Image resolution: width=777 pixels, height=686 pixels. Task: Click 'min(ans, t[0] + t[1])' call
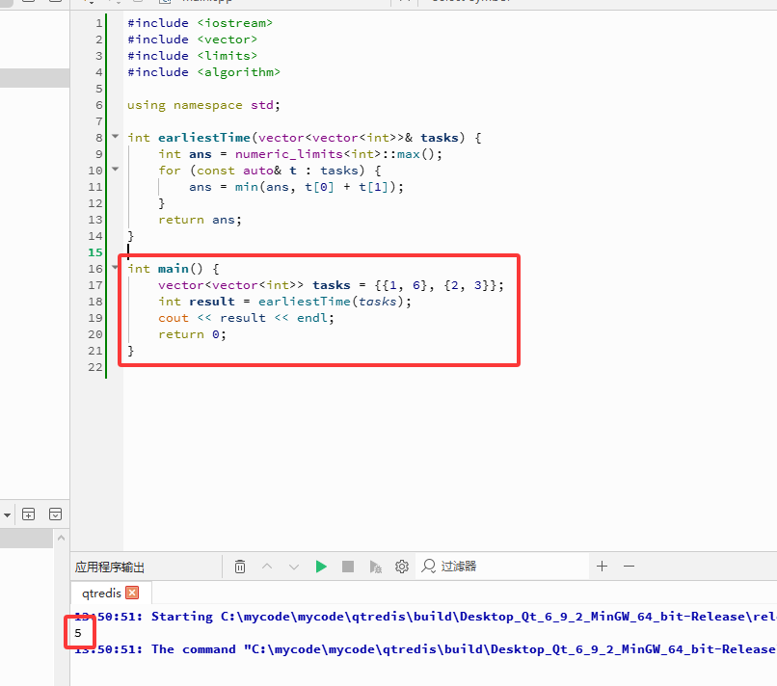(315, 187)
